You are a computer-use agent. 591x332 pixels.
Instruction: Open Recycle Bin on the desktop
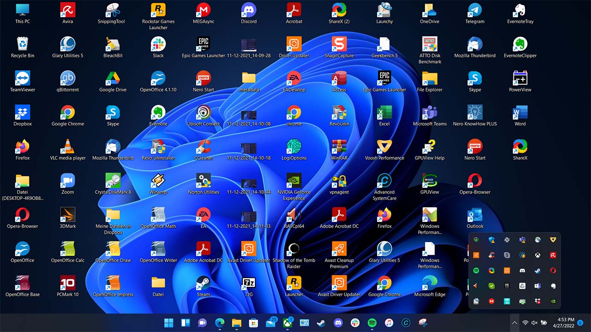tap(23, 45)
